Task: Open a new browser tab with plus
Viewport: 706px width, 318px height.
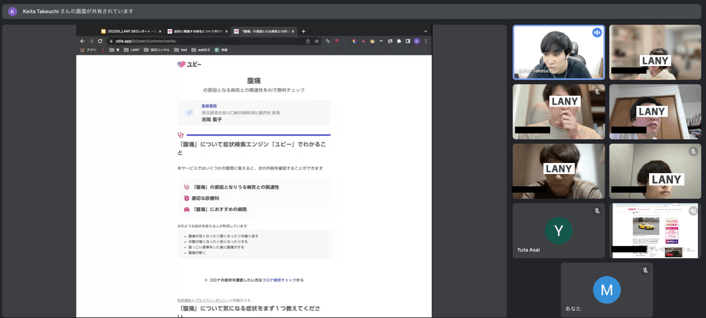Action: click(303, 31)
